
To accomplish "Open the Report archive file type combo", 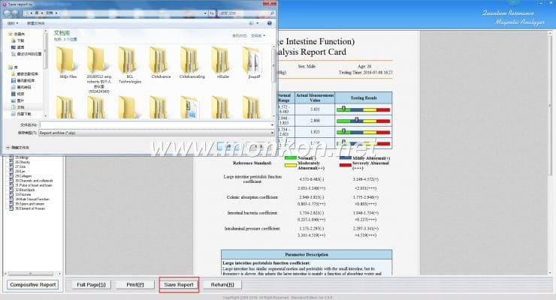I will point(156,133).
